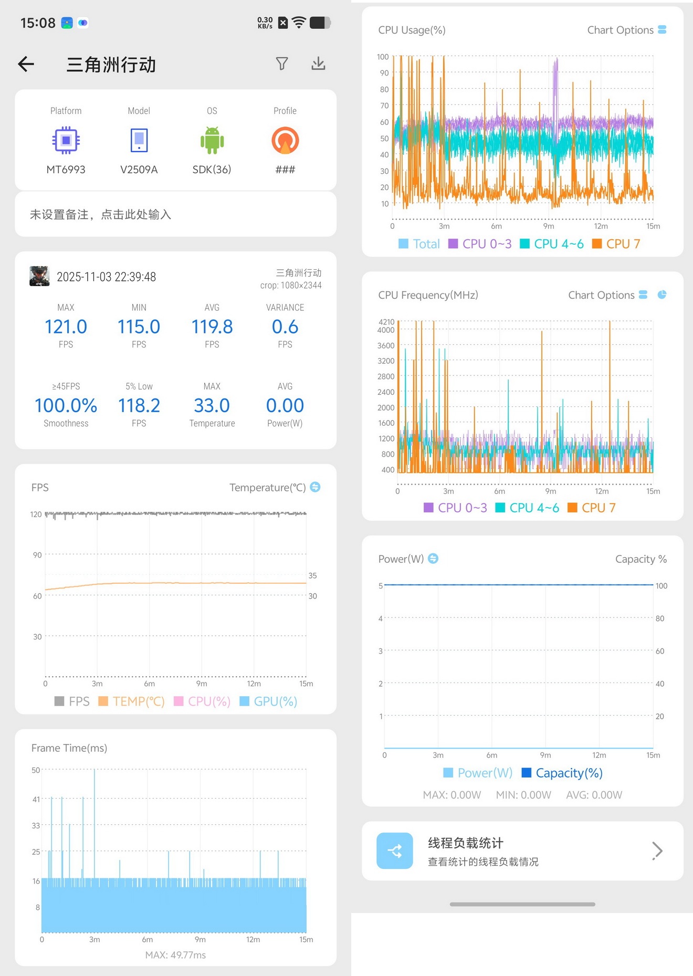Click the 5% Low value 118.2

(x=139, y=405)
